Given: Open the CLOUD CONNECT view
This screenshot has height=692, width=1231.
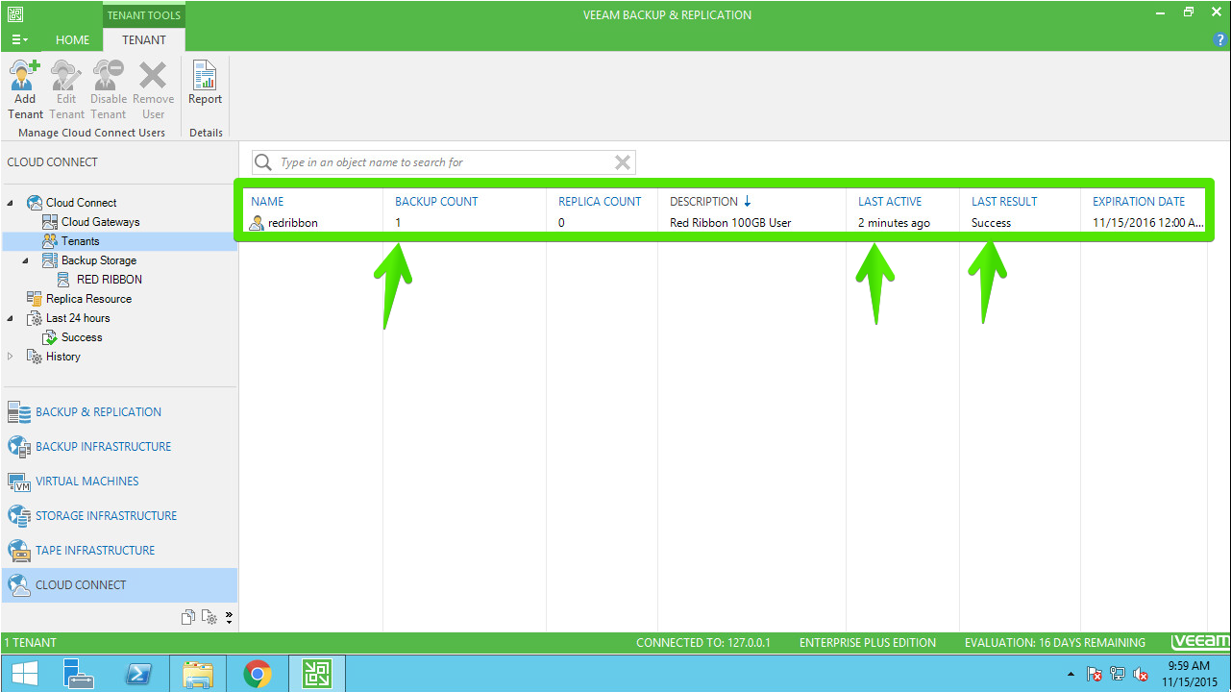Looking at the screenshot, I should click(x=119, y=585).
